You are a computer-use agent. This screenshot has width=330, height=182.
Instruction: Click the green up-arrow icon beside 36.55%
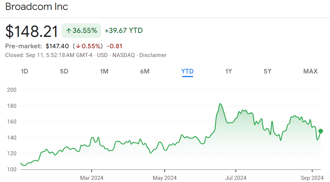click(69, 31)
